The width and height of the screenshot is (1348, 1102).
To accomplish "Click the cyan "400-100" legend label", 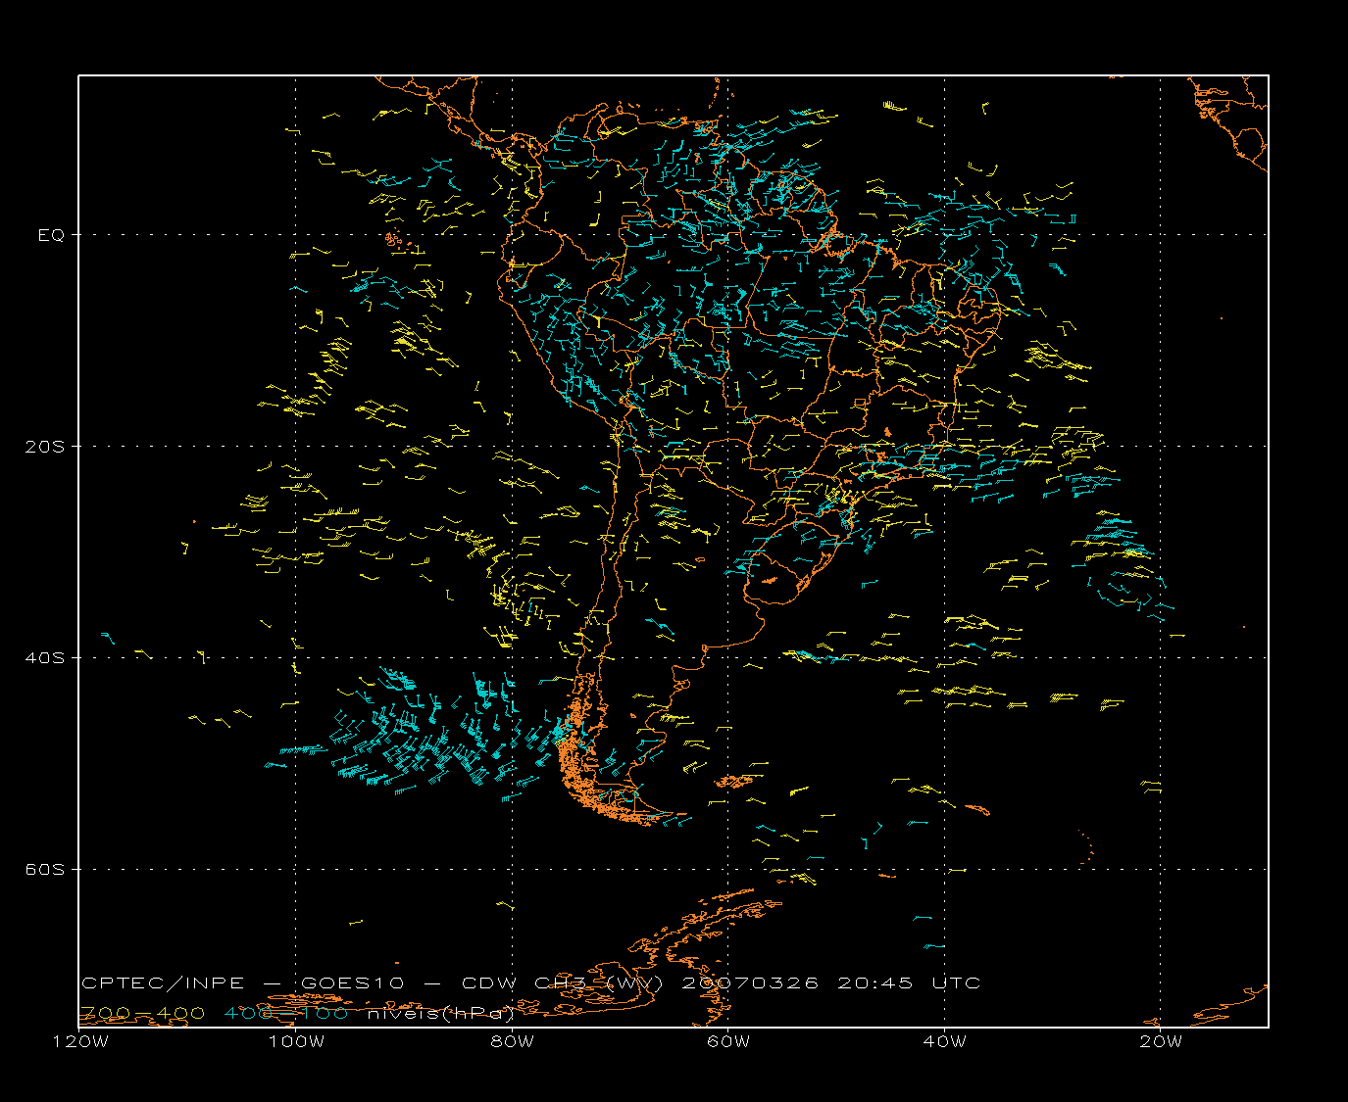I will pos(286,1013).
